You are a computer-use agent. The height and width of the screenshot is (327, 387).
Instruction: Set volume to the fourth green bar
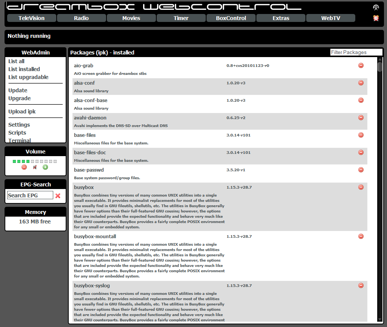[x=28, y=161]
